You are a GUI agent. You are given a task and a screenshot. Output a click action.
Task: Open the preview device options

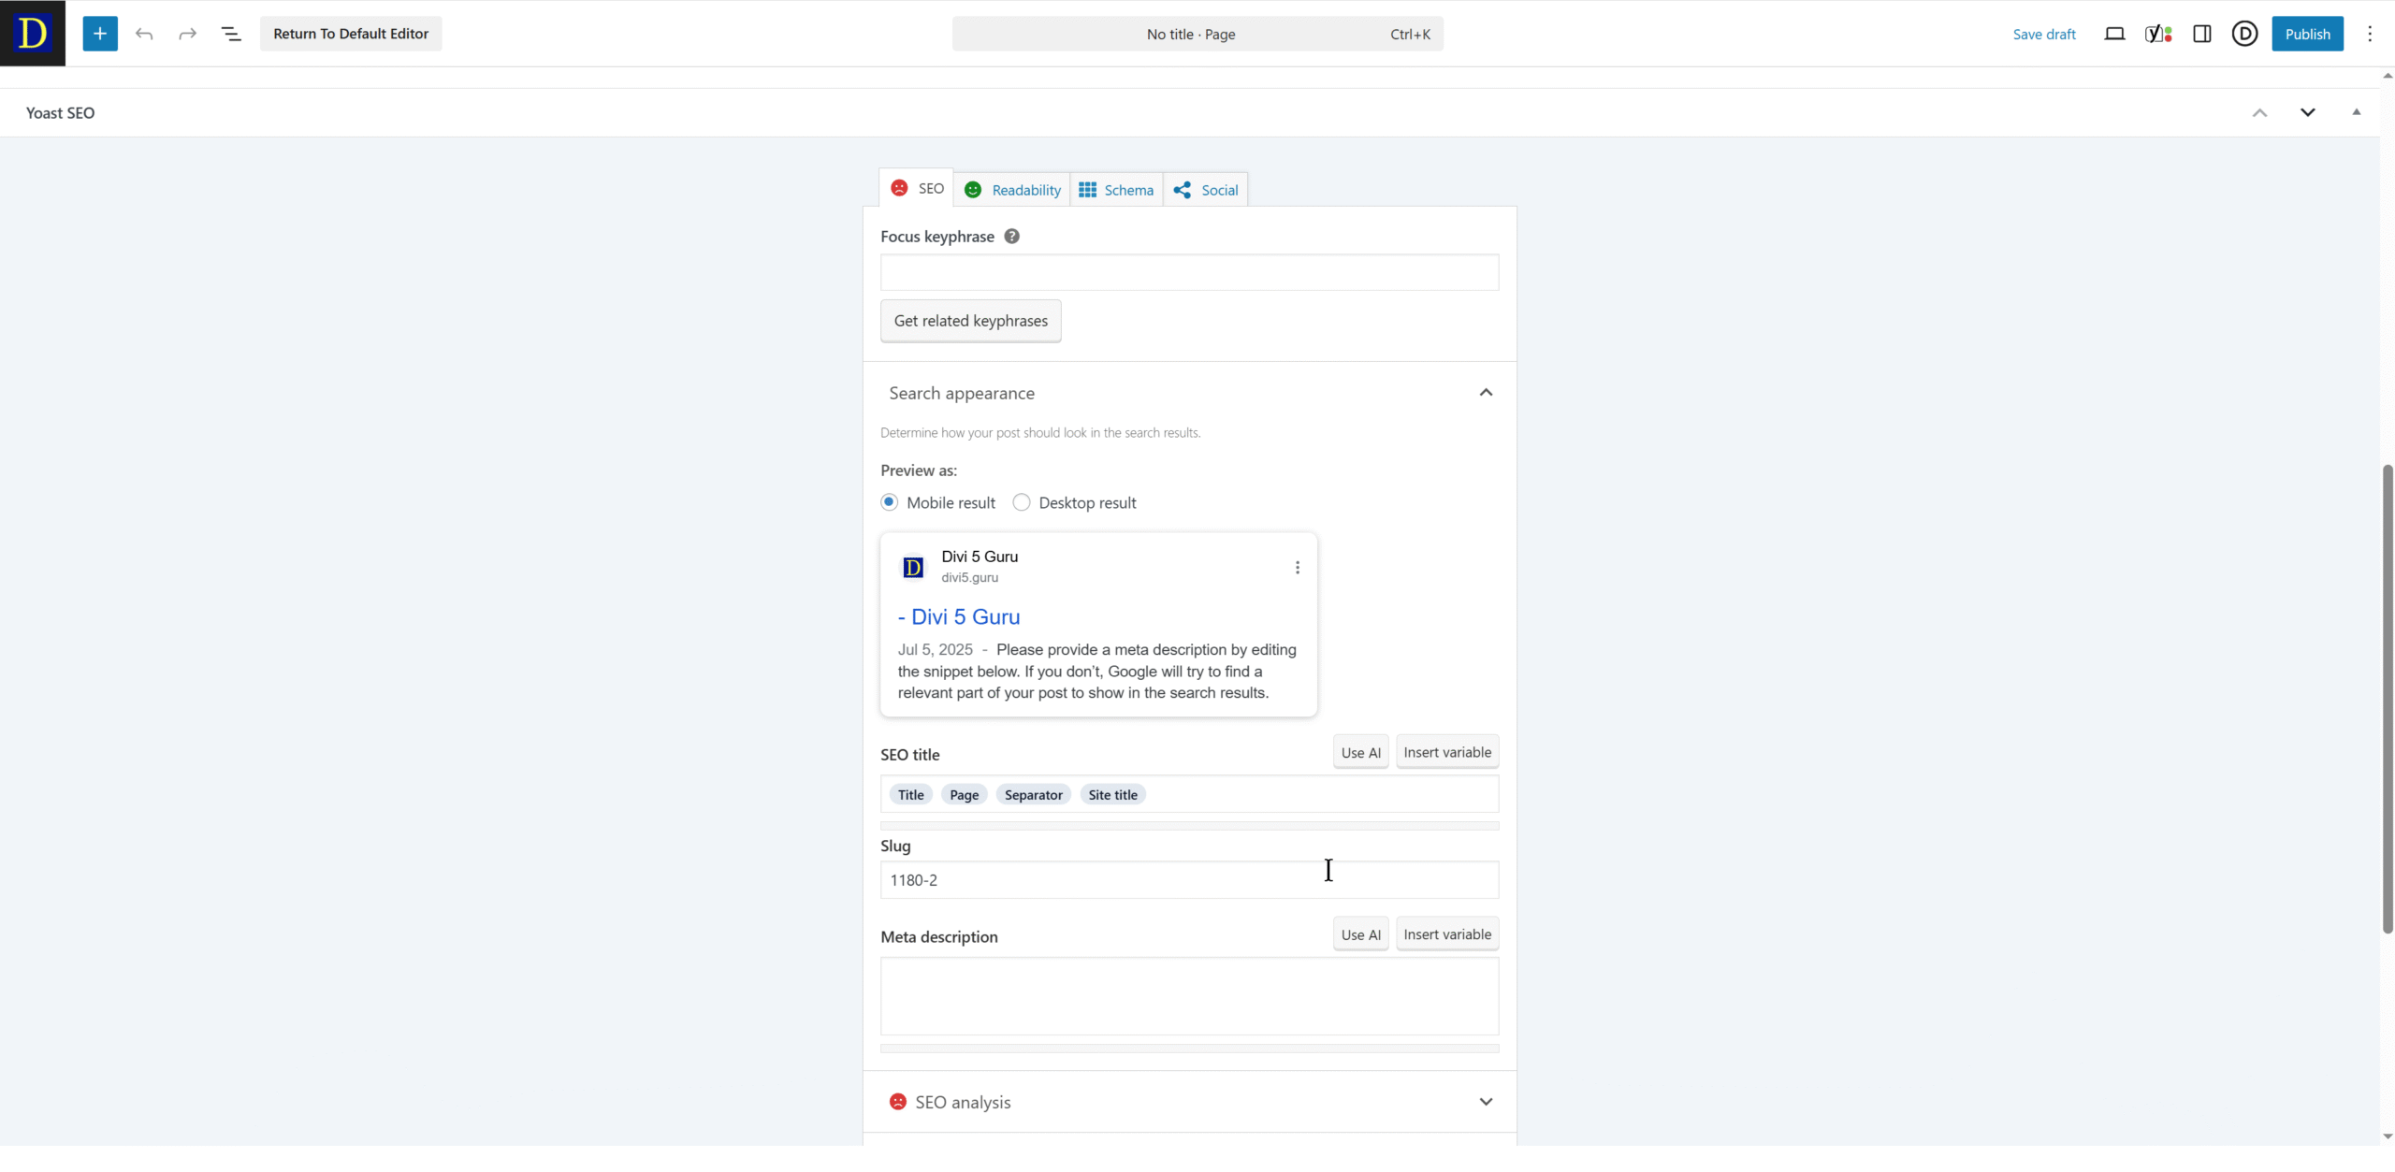(x=2114, y=34)
